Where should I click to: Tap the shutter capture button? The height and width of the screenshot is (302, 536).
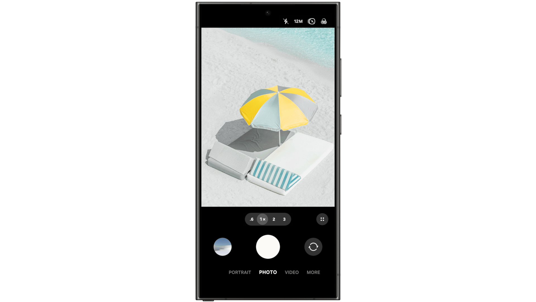268,247
